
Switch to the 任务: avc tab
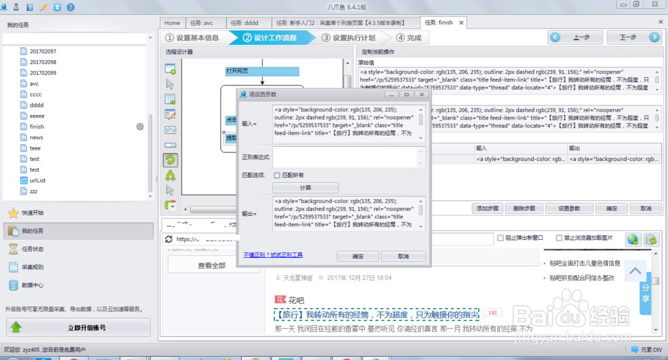tap(205, 23)
